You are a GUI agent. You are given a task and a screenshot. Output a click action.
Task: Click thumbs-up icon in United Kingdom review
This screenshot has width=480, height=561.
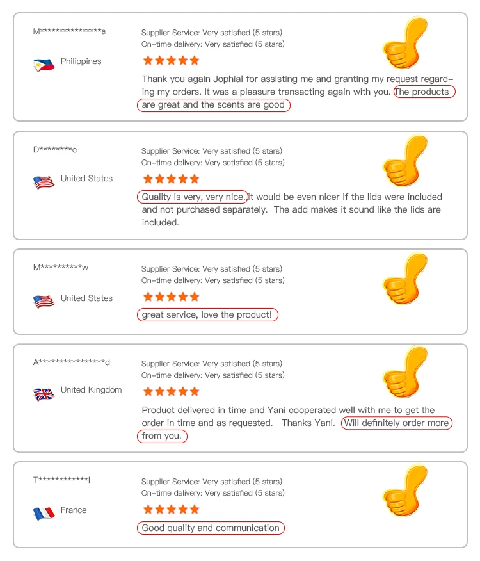[405, 372]
